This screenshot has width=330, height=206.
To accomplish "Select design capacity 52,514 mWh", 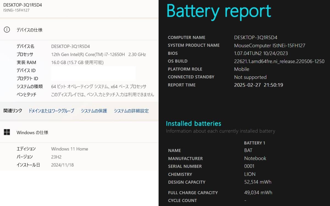I will coord(258,182).
